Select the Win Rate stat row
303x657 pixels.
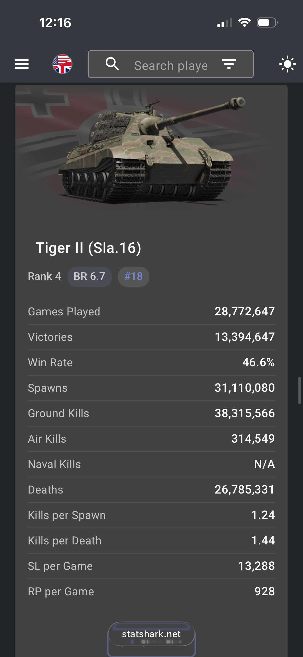point(151,362)
